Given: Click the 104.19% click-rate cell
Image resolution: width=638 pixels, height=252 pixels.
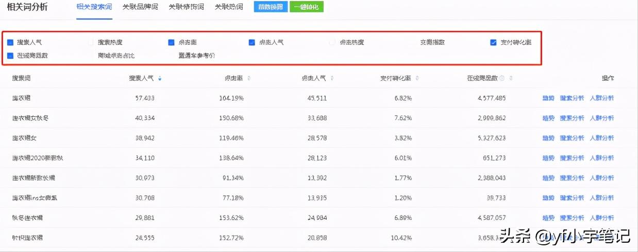Looking at the screenshot, I should [231, 98].
